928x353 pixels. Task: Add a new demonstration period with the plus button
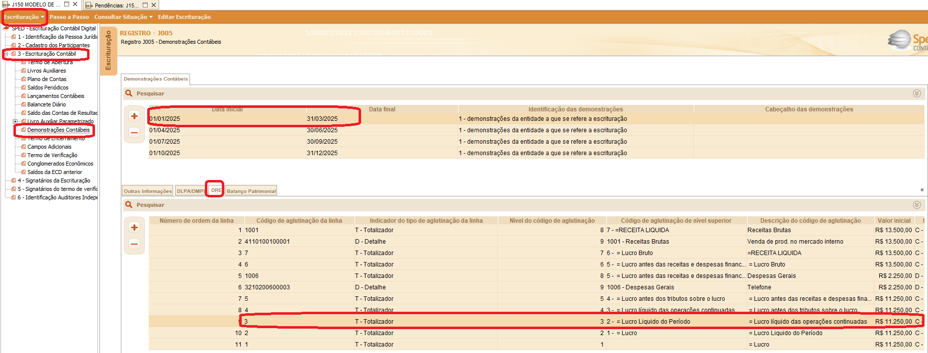[x=134, y=116]
